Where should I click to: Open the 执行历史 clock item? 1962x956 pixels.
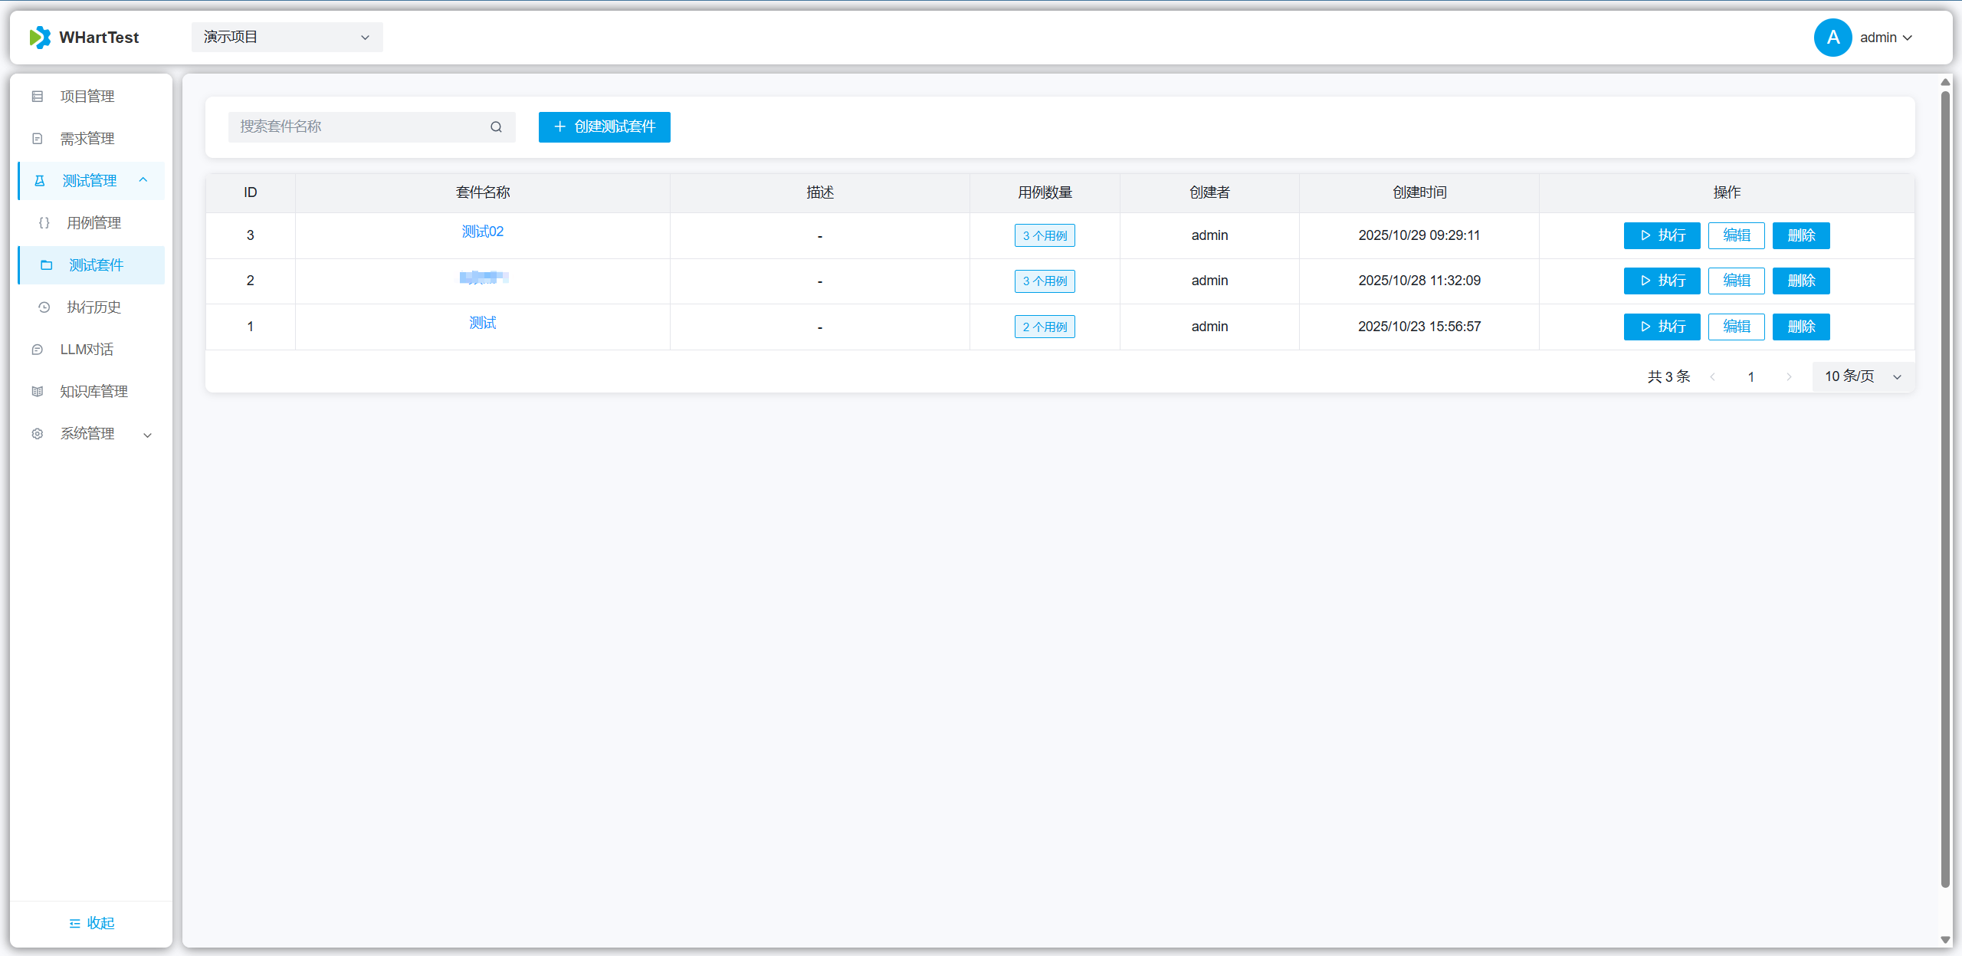[x=94, y=307]
